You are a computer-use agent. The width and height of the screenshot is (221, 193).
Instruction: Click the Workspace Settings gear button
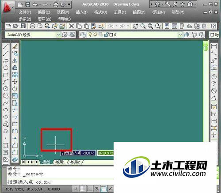tap(65, 35)
